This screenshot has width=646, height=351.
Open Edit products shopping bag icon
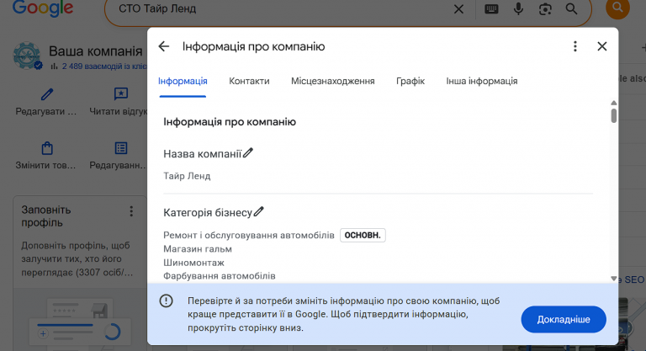[x=47, y=148]
